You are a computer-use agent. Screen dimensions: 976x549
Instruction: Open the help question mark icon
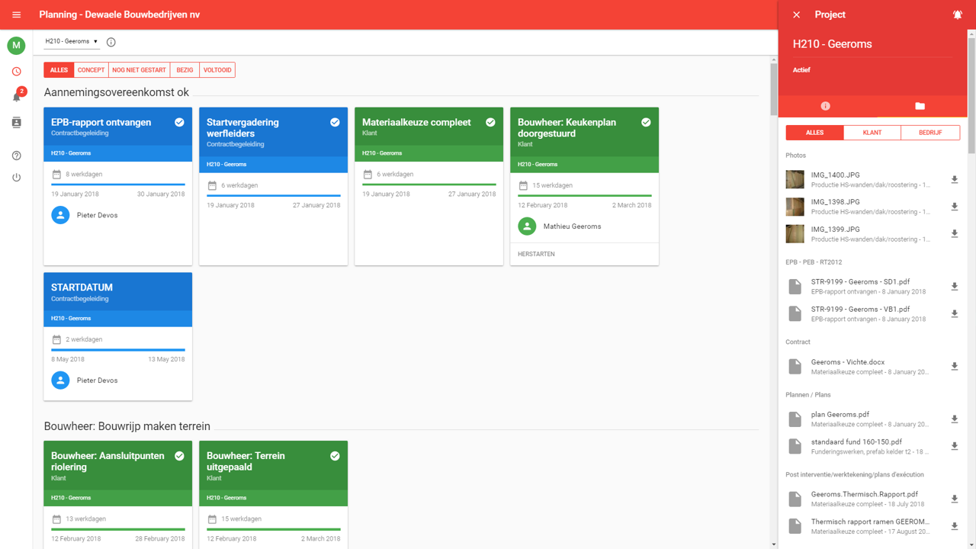[x=16, y=156]
